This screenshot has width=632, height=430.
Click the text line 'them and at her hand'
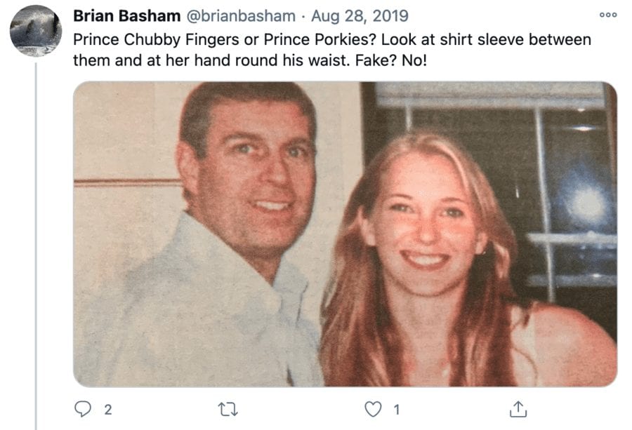pyautogui.click(x=249, y=60)
